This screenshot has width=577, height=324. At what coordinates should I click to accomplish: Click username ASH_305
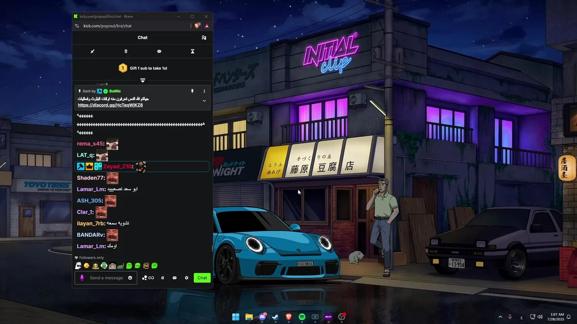89,201
